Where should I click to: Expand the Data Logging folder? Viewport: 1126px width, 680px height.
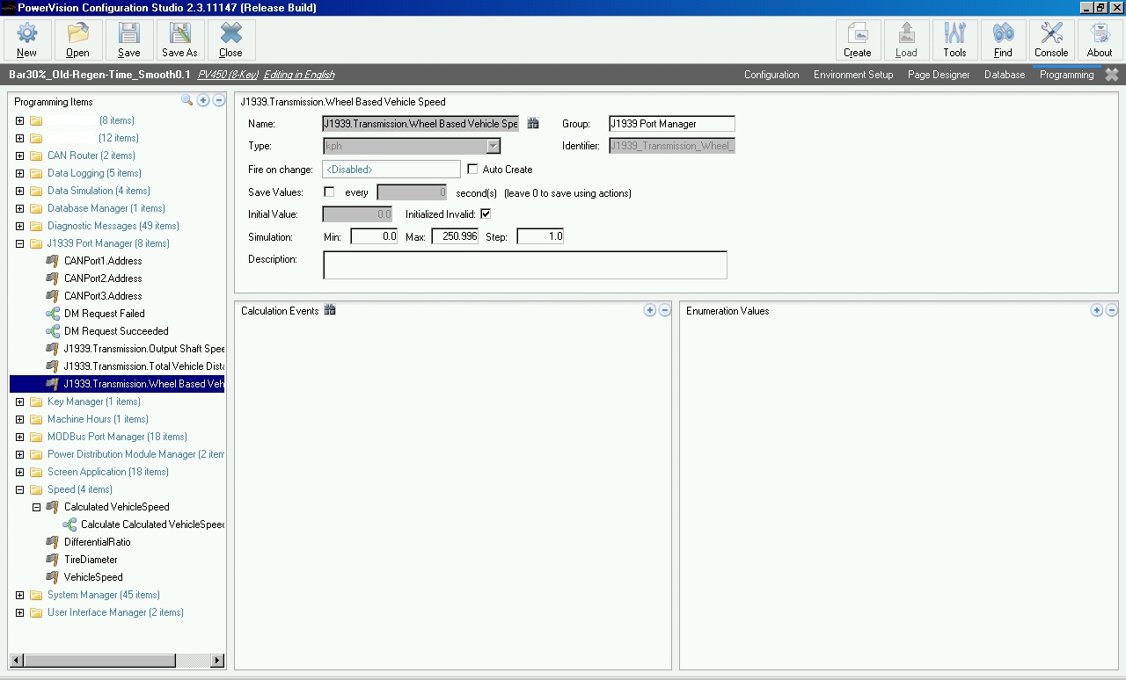click(x=19, y=173)
